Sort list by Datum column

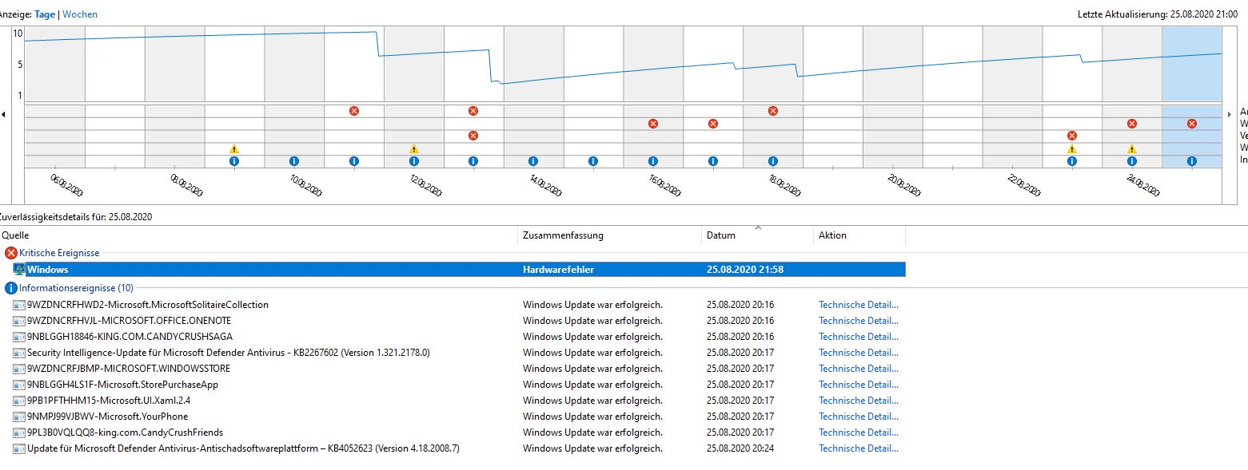click(757, 235)
